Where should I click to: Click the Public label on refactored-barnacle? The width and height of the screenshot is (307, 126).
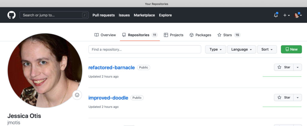pyautogui.click(x=144, y=67)
